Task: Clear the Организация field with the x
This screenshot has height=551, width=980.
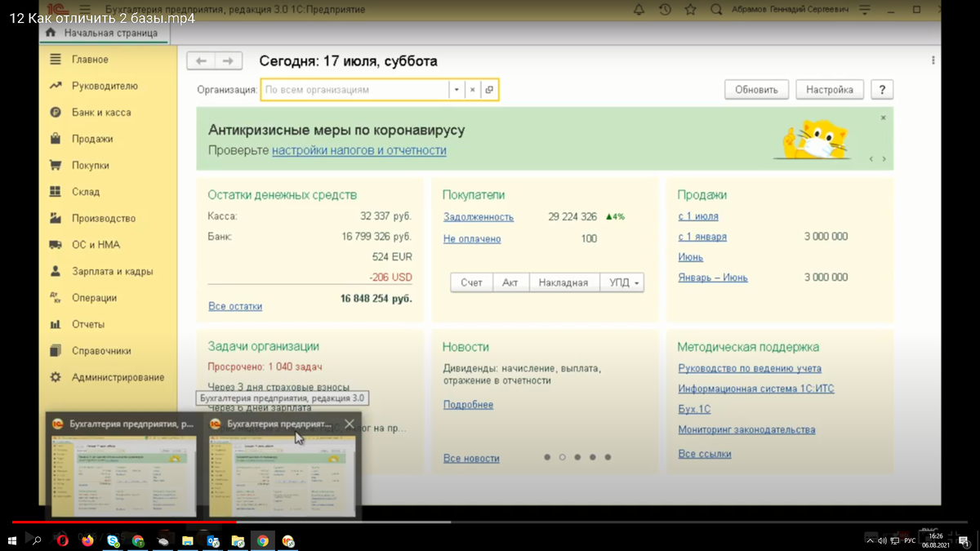Action: (x=472, y=90)
